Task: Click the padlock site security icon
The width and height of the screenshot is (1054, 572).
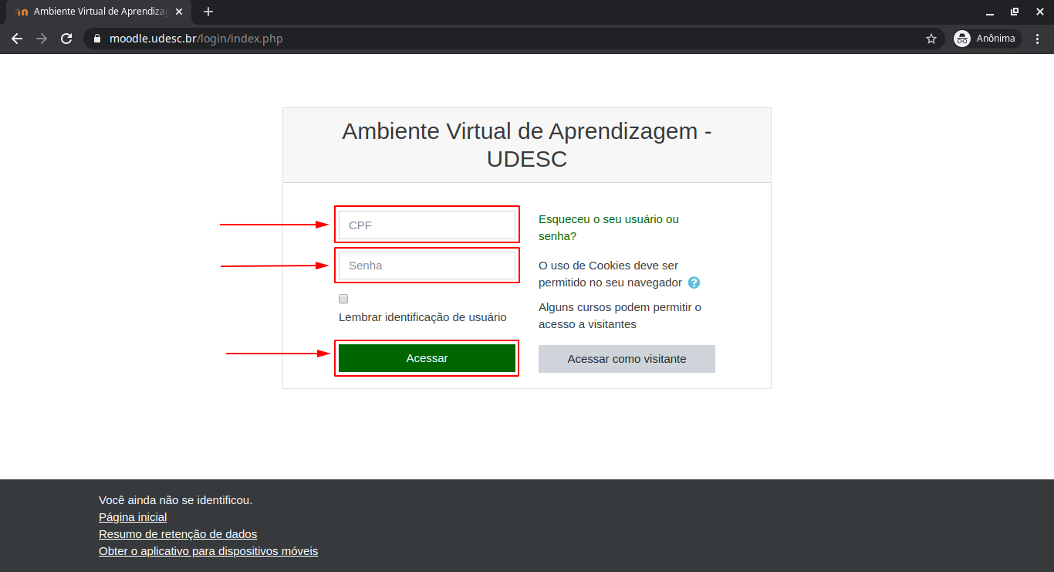Action: pos(97,39)
